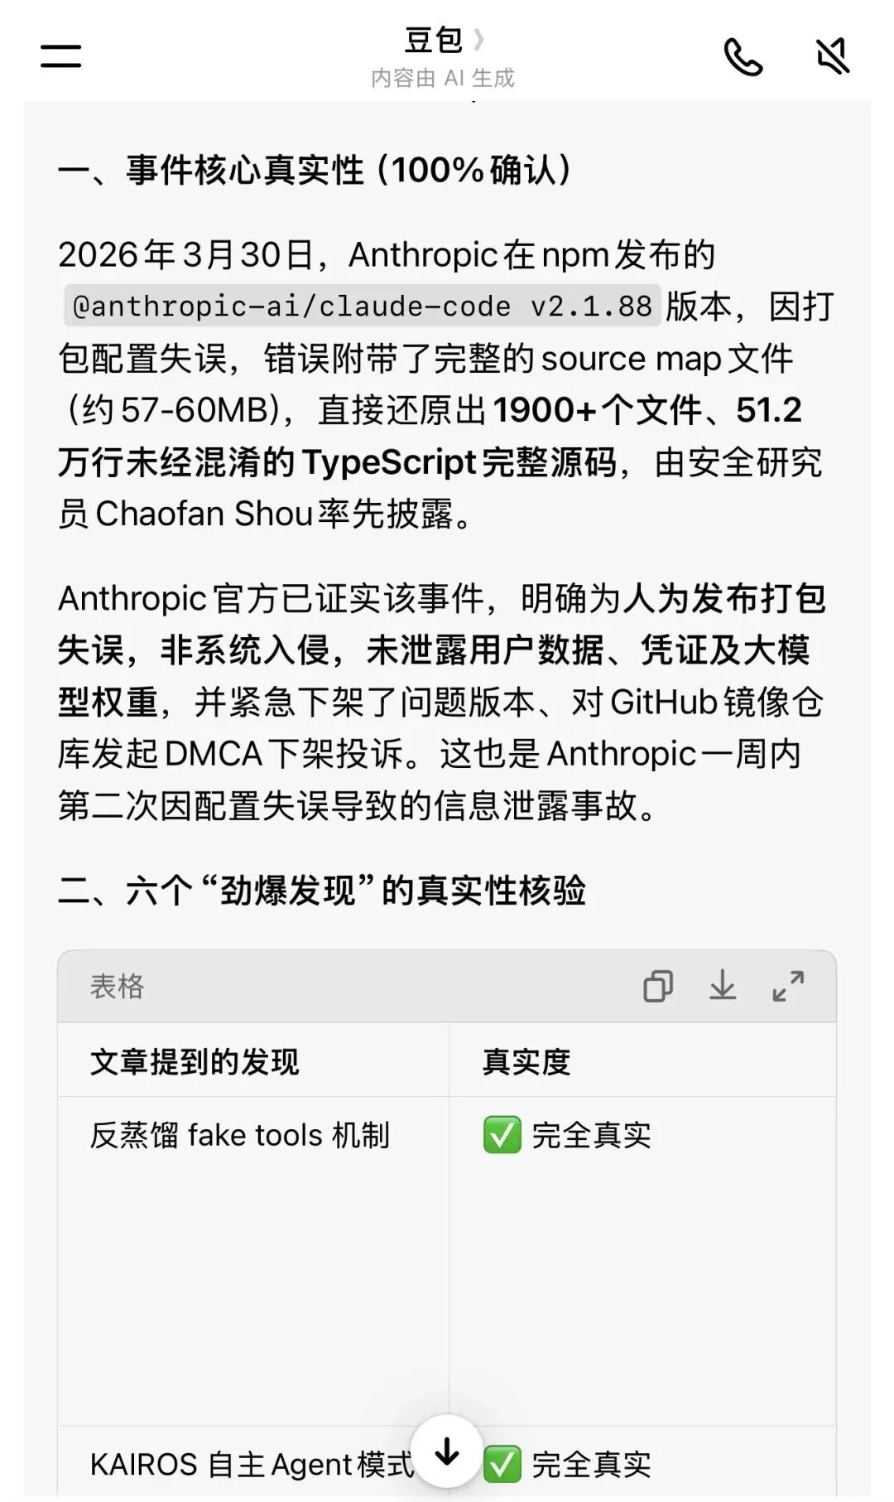Tap the 豆包 title text
Screen dimensions: 894x1502
433,39
